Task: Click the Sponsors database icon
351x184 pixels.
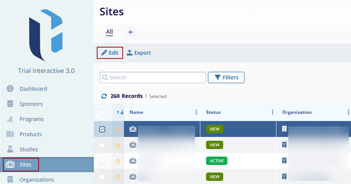Action: 10,104
